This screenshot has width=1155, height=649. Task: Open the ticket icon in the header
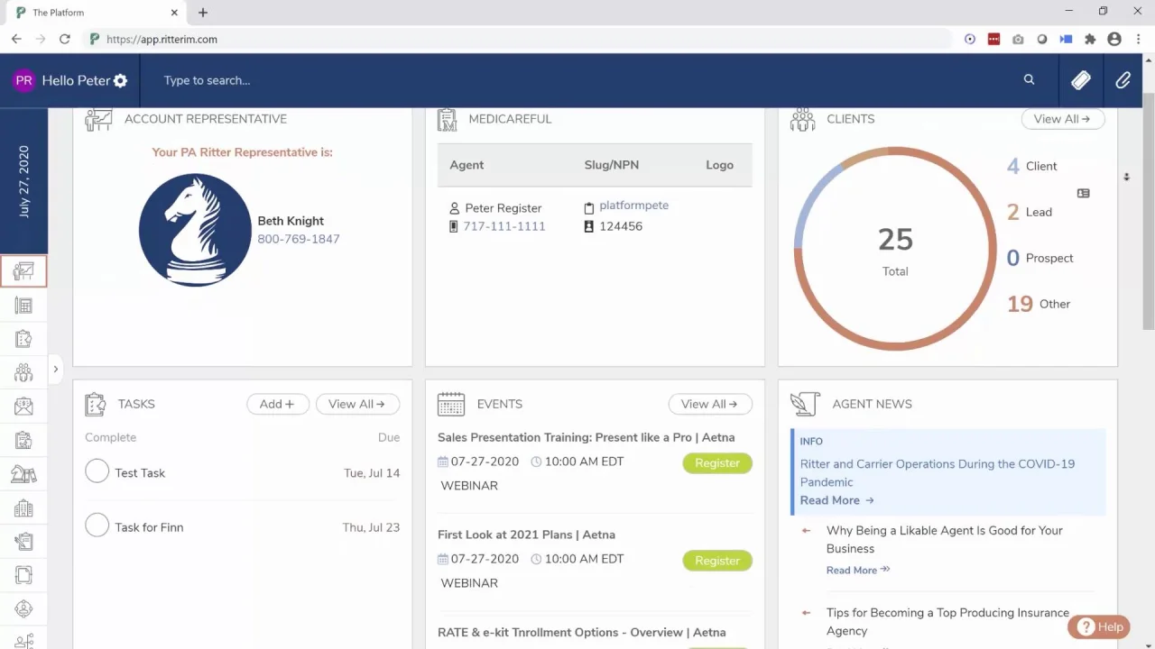coord(1081,80)
